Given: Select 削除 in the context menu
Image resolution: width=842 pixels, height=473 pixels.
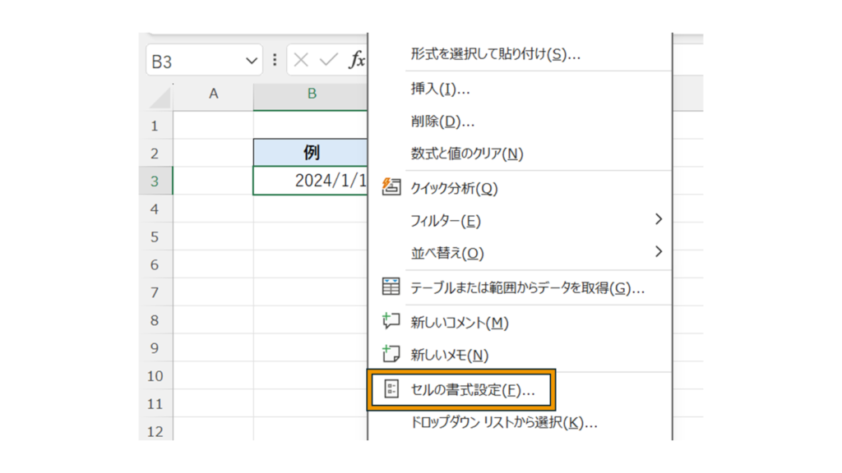Looking at the screenshot, I should point(442,122).
